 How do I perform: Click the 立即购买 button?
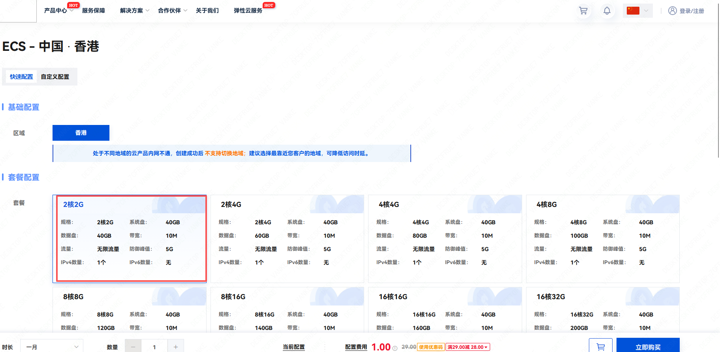648,346
